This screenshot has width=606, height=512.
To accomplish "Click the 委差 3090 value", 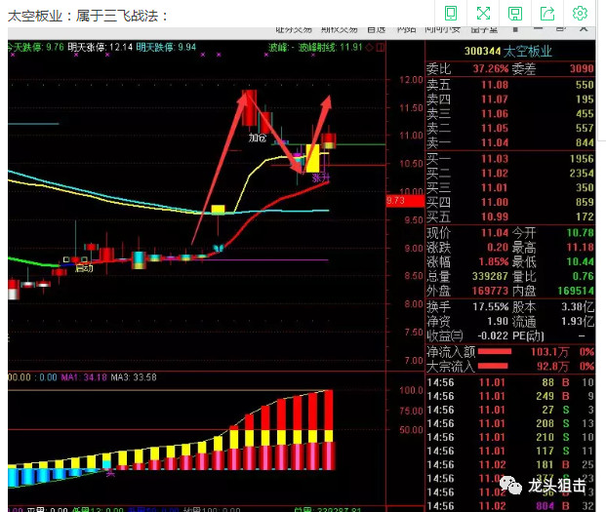I will point(582,68).
